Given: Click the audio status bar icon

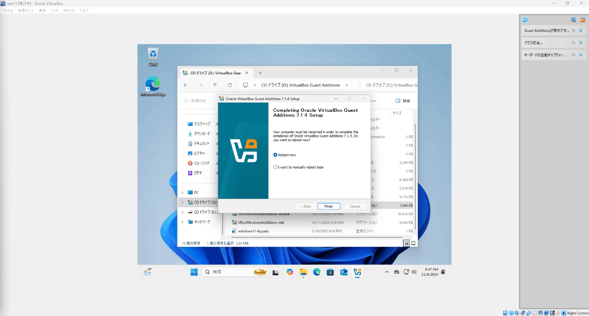Looking at the screenshot, I should (x=517, y=313).
